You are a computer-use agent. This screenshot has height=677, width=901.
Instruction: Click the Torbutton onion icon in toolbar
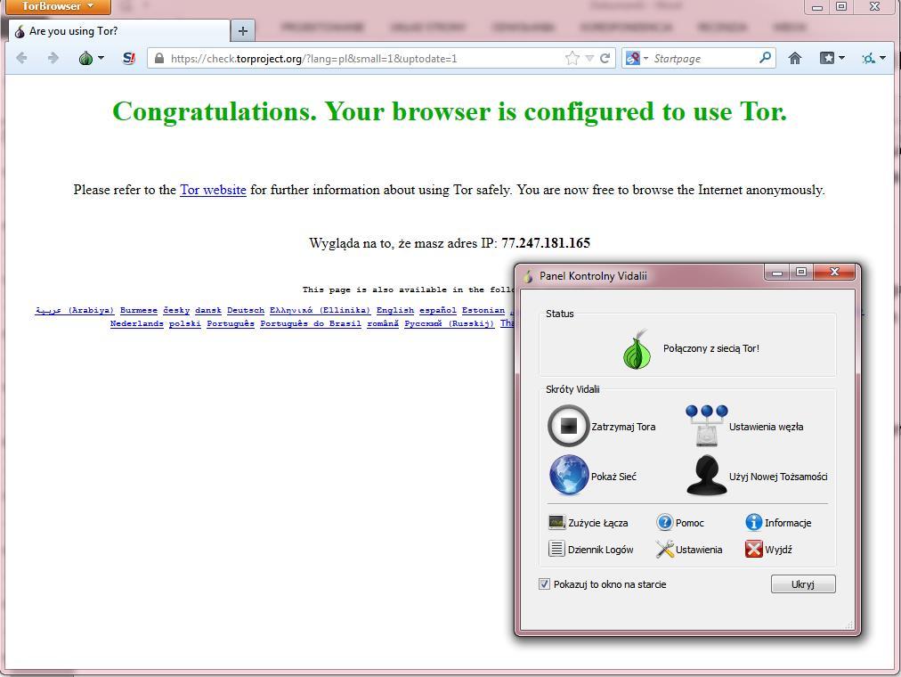tap(85, 58)
